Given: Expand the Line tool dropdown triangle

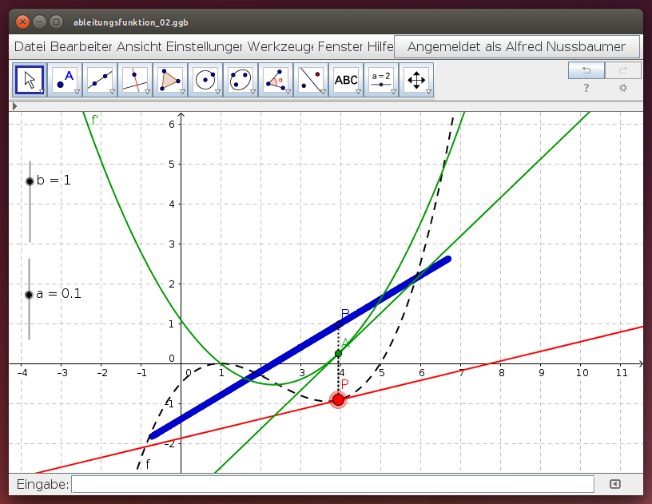Looking at the screenshot, I should [113, 92].
